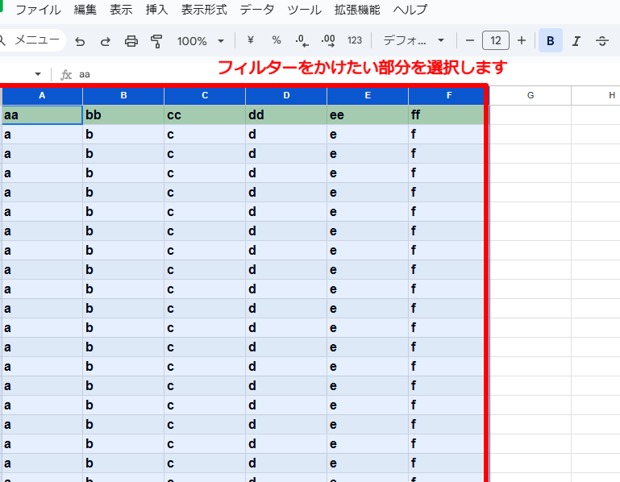Select column B header
Screen dimensions: 620x482
click(x=123, y=95)
